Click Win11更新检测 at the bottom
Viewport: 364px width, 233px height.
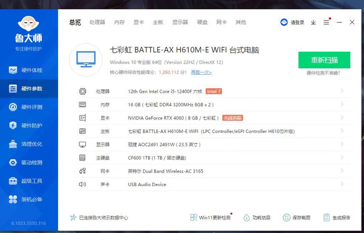[210, 218]
